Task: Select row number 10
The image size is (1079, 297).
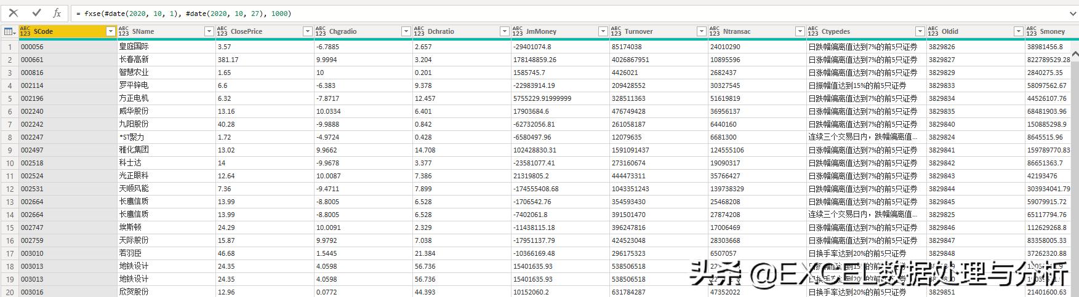Action: 9,163
